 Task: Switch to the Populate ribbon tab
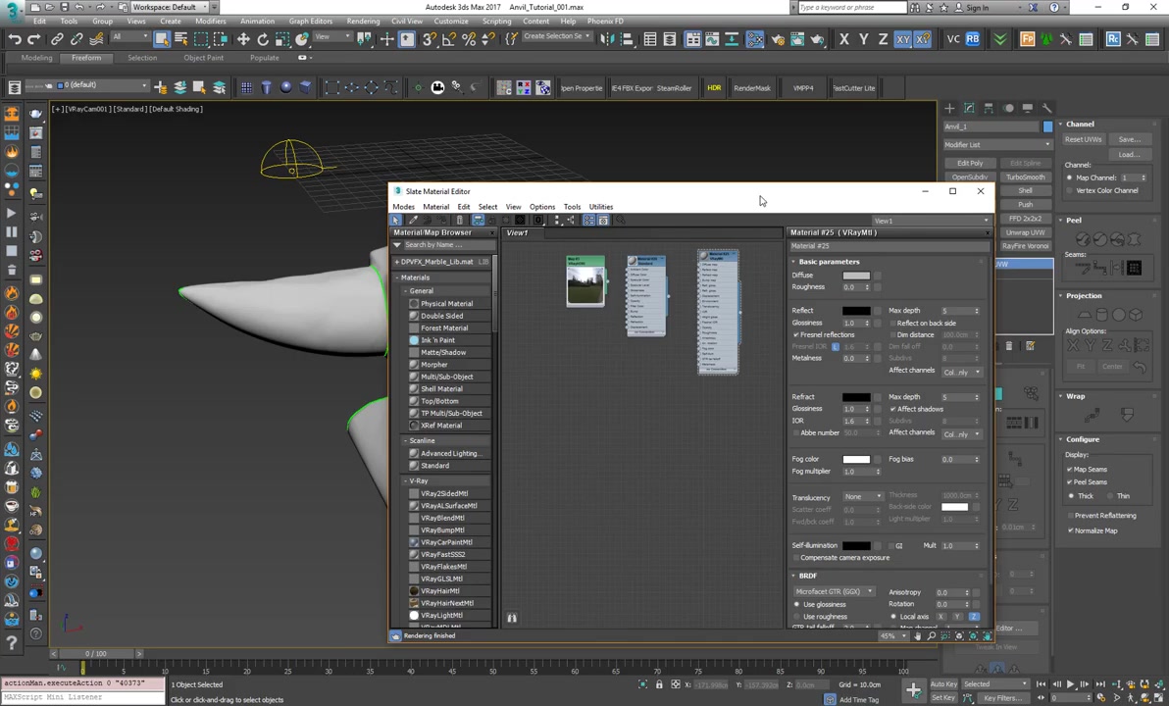coord(264,57)
